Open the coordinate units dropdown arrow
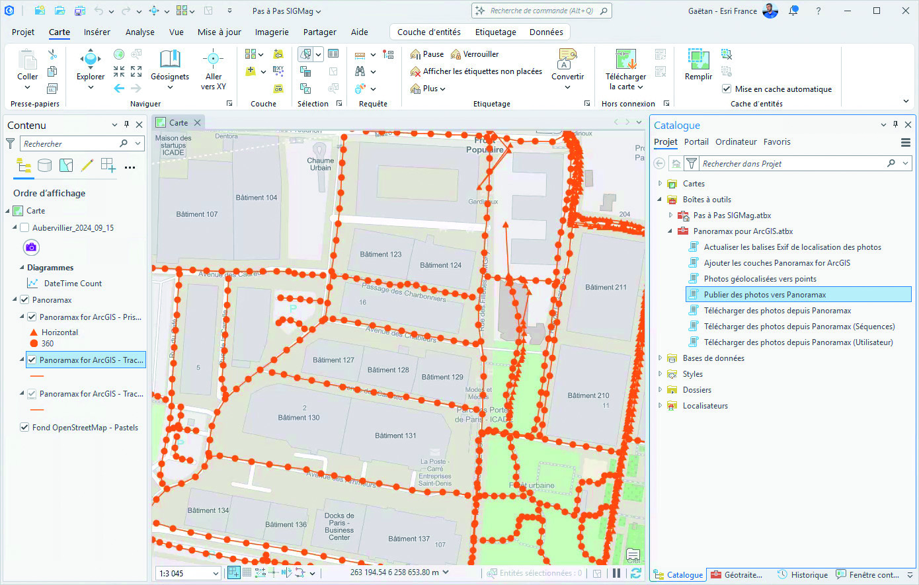This screenshot has height=585, width=919. pos(446,572)
